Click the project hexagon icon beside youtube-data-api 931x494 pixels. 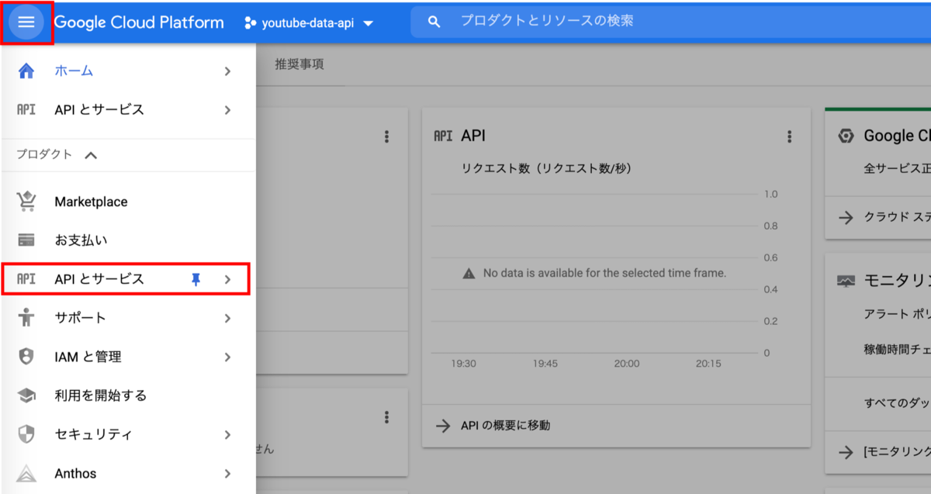pyautogui.click(x=250, y=23)
